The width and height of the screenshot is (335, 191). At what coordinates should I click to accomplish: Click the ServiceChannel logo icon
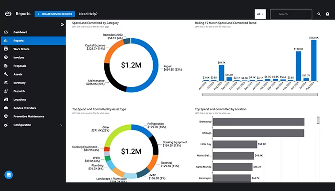pyautogui.click(x=8, y=14)
